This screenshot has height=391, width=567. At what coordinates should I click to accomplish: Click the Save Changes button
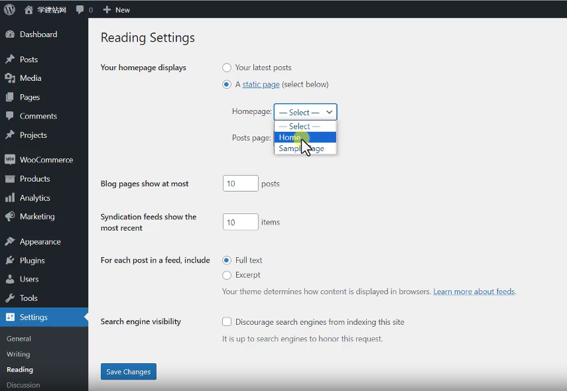[x=129, y=372]
